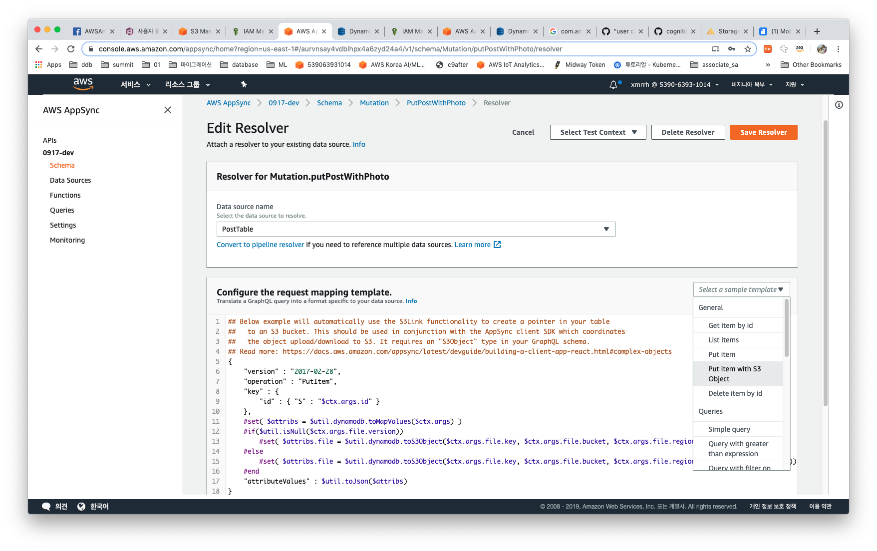Select Query with greater than expression template
The width and height of the screenshot is (877, 551).
(738, 449)
